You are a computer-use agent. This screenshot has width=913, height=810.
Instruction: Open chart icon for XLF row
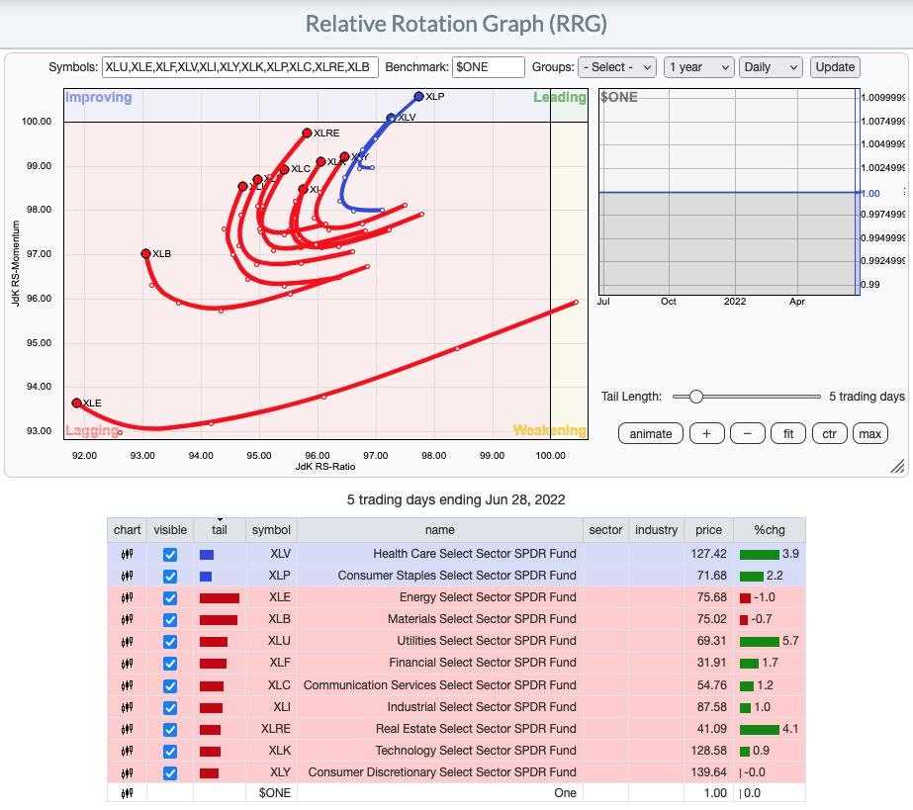pyautogui.click(x=127, y=663)
